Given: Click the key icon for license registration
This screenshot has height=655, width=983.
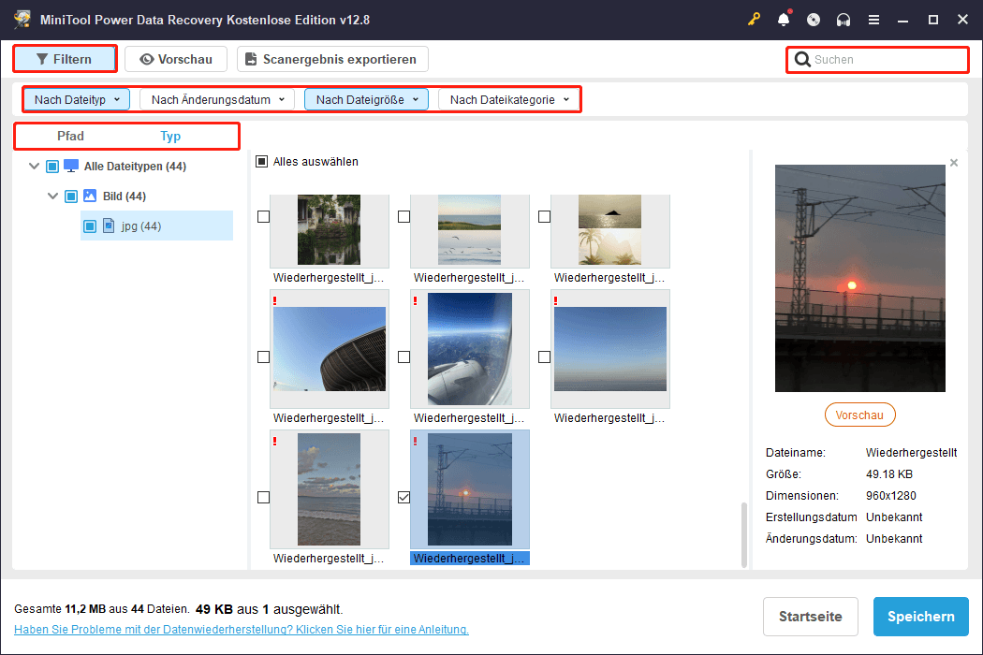Looking at the screenshot, I should pyautogui.click(x=754, y=19).
